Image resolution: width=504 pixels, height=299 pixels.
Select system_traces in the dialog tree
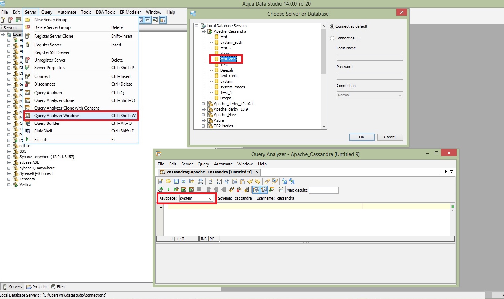(x=233, y=87)
